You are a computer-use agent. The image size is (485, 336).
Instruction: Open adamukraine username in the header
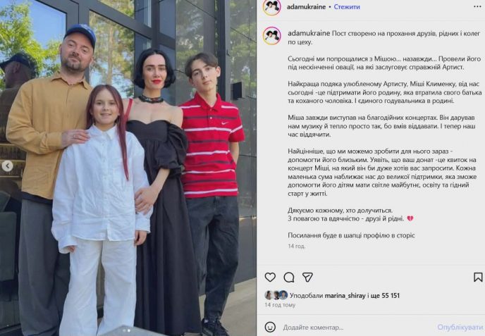click(x=306, y=6)
